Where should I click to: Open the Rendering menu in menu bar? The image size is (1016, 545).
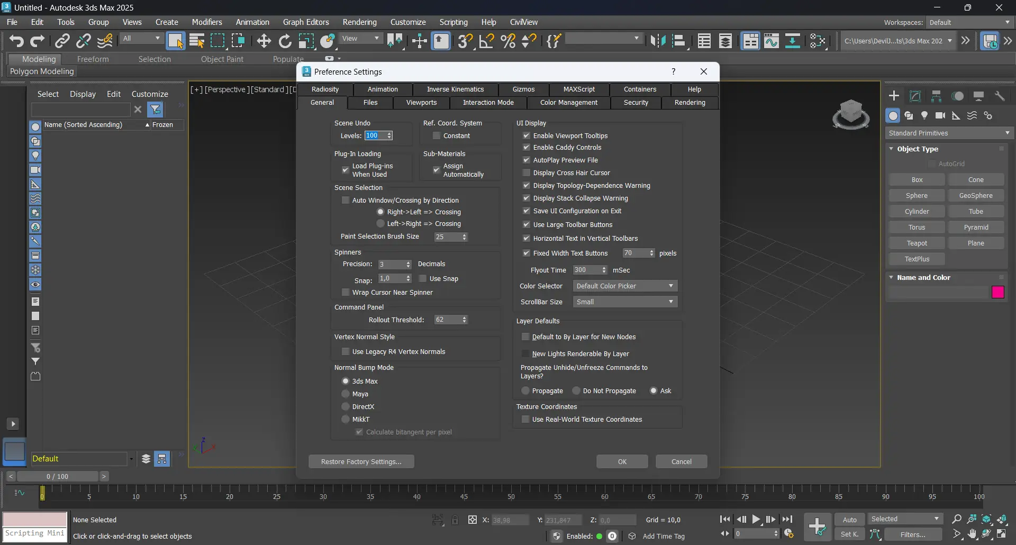(359, 22)
